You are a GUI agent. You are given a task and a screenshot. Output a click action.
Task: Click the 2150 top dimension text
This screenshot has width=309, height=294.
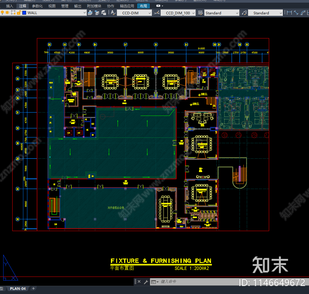pyautogui.click(x=243, y=52)
